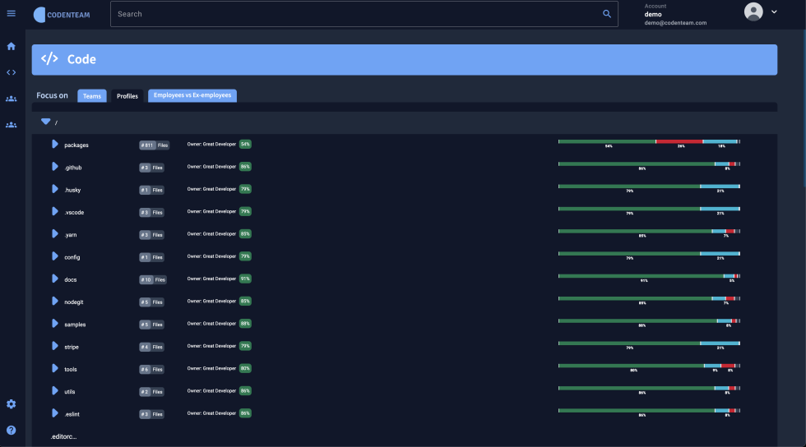The height and width of the screenshot is (447, 806).
Task: Select the Employees vs Ex-employees tab
Action: pyautogui.click(x=192, y=95)
